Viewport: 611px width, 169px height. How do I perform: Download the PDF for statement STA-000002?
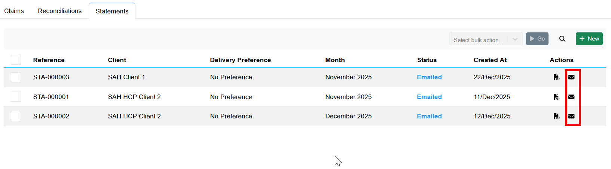[557, 116]
